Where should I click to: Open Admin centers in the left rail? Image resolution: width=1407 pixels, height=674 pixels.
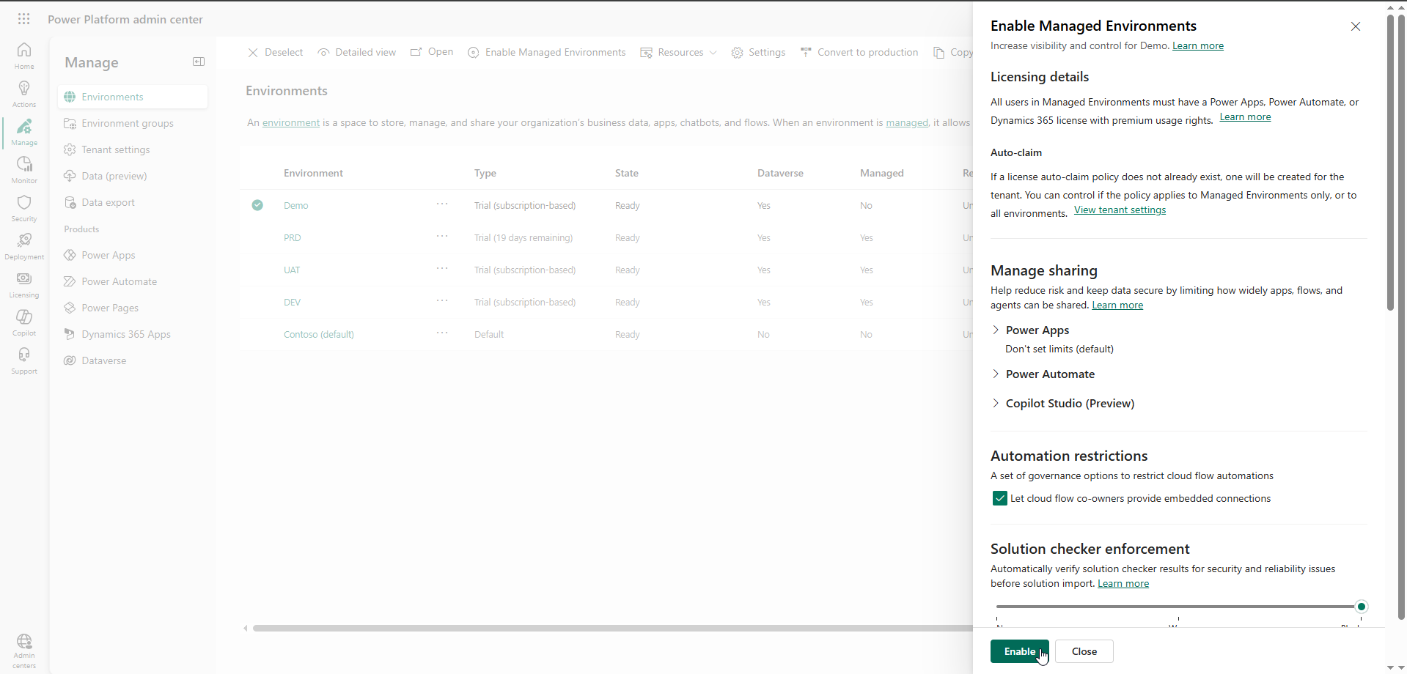[24, 651]
